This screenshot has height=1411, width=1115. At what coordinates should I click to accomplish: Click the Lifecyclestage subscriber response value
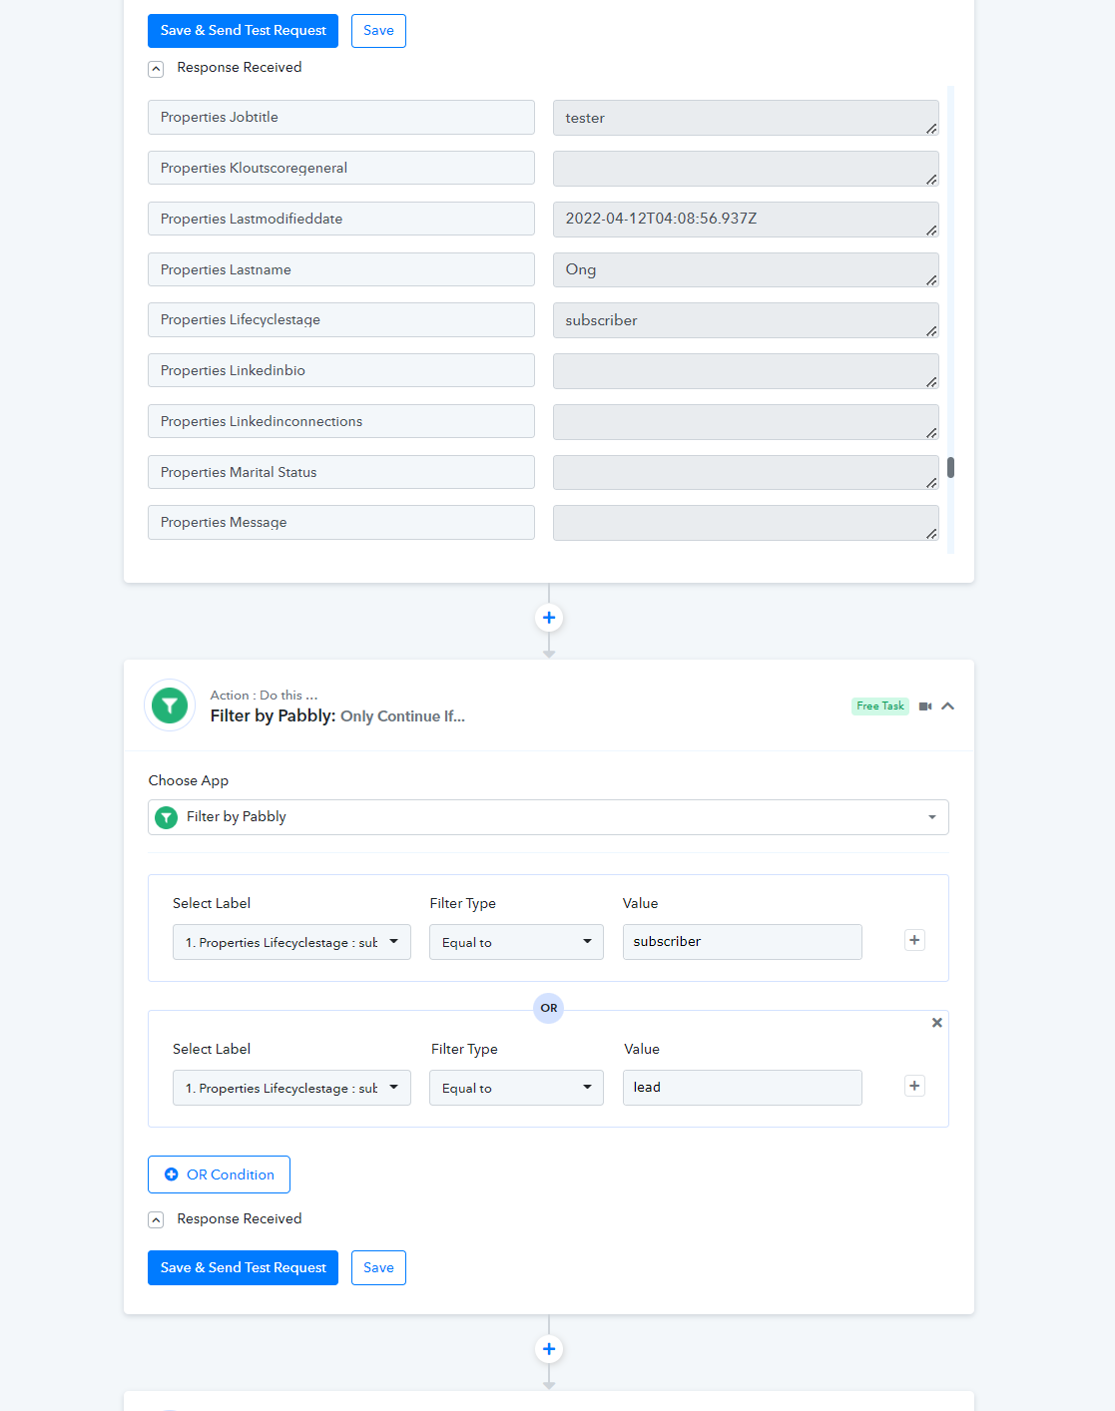coord(746,320)
